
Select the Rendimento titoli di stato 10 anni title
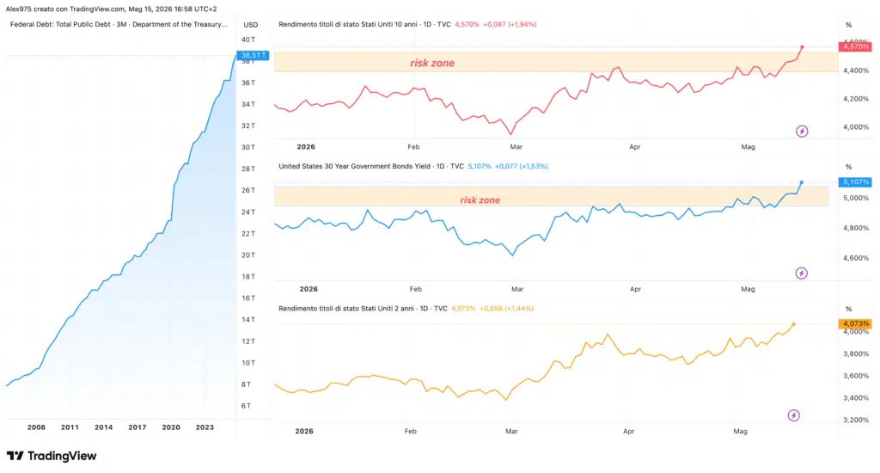(364, 25)
